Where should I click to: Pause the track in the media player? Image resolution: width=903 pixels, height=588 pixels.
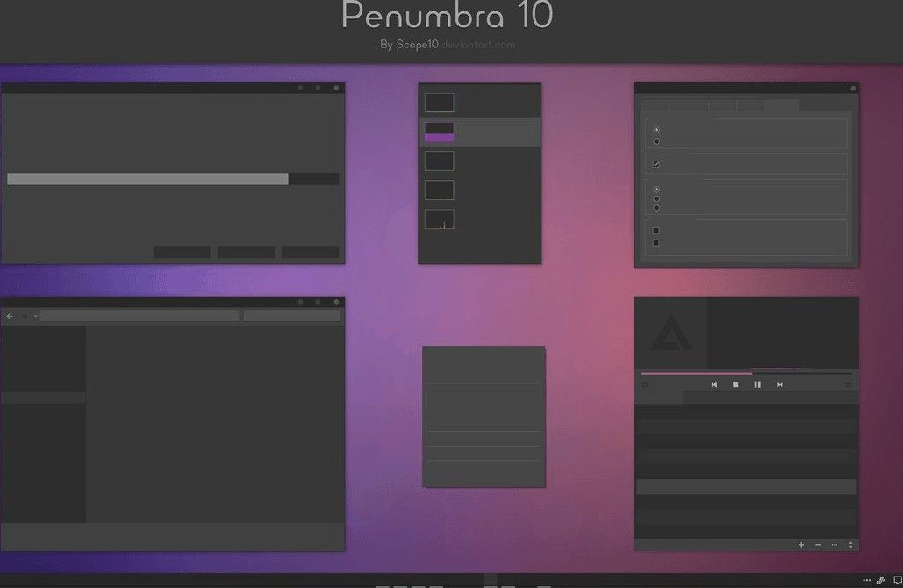(x=757, y=384)
